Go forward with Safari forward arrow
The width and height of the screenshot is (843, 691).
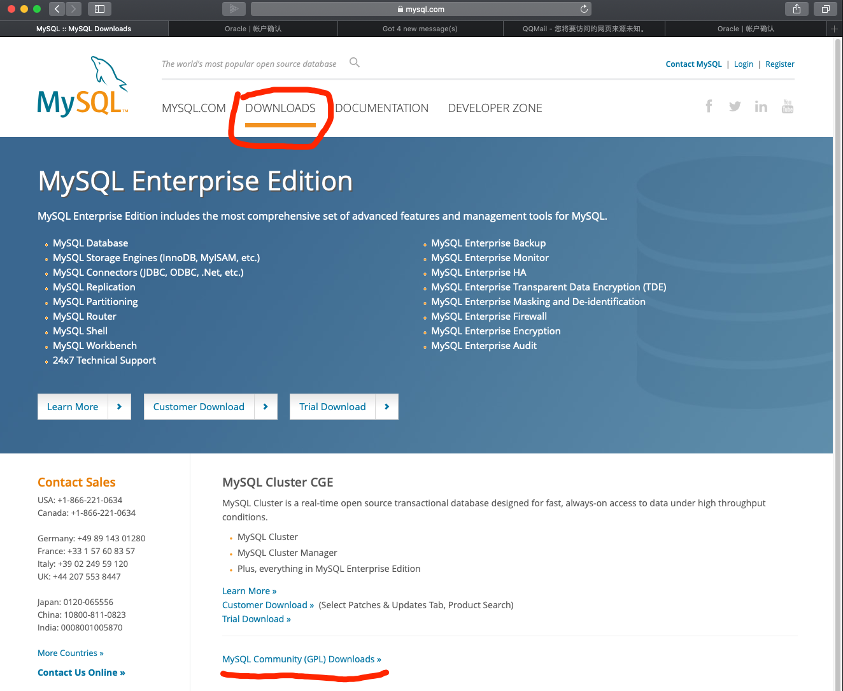(74, 9)
